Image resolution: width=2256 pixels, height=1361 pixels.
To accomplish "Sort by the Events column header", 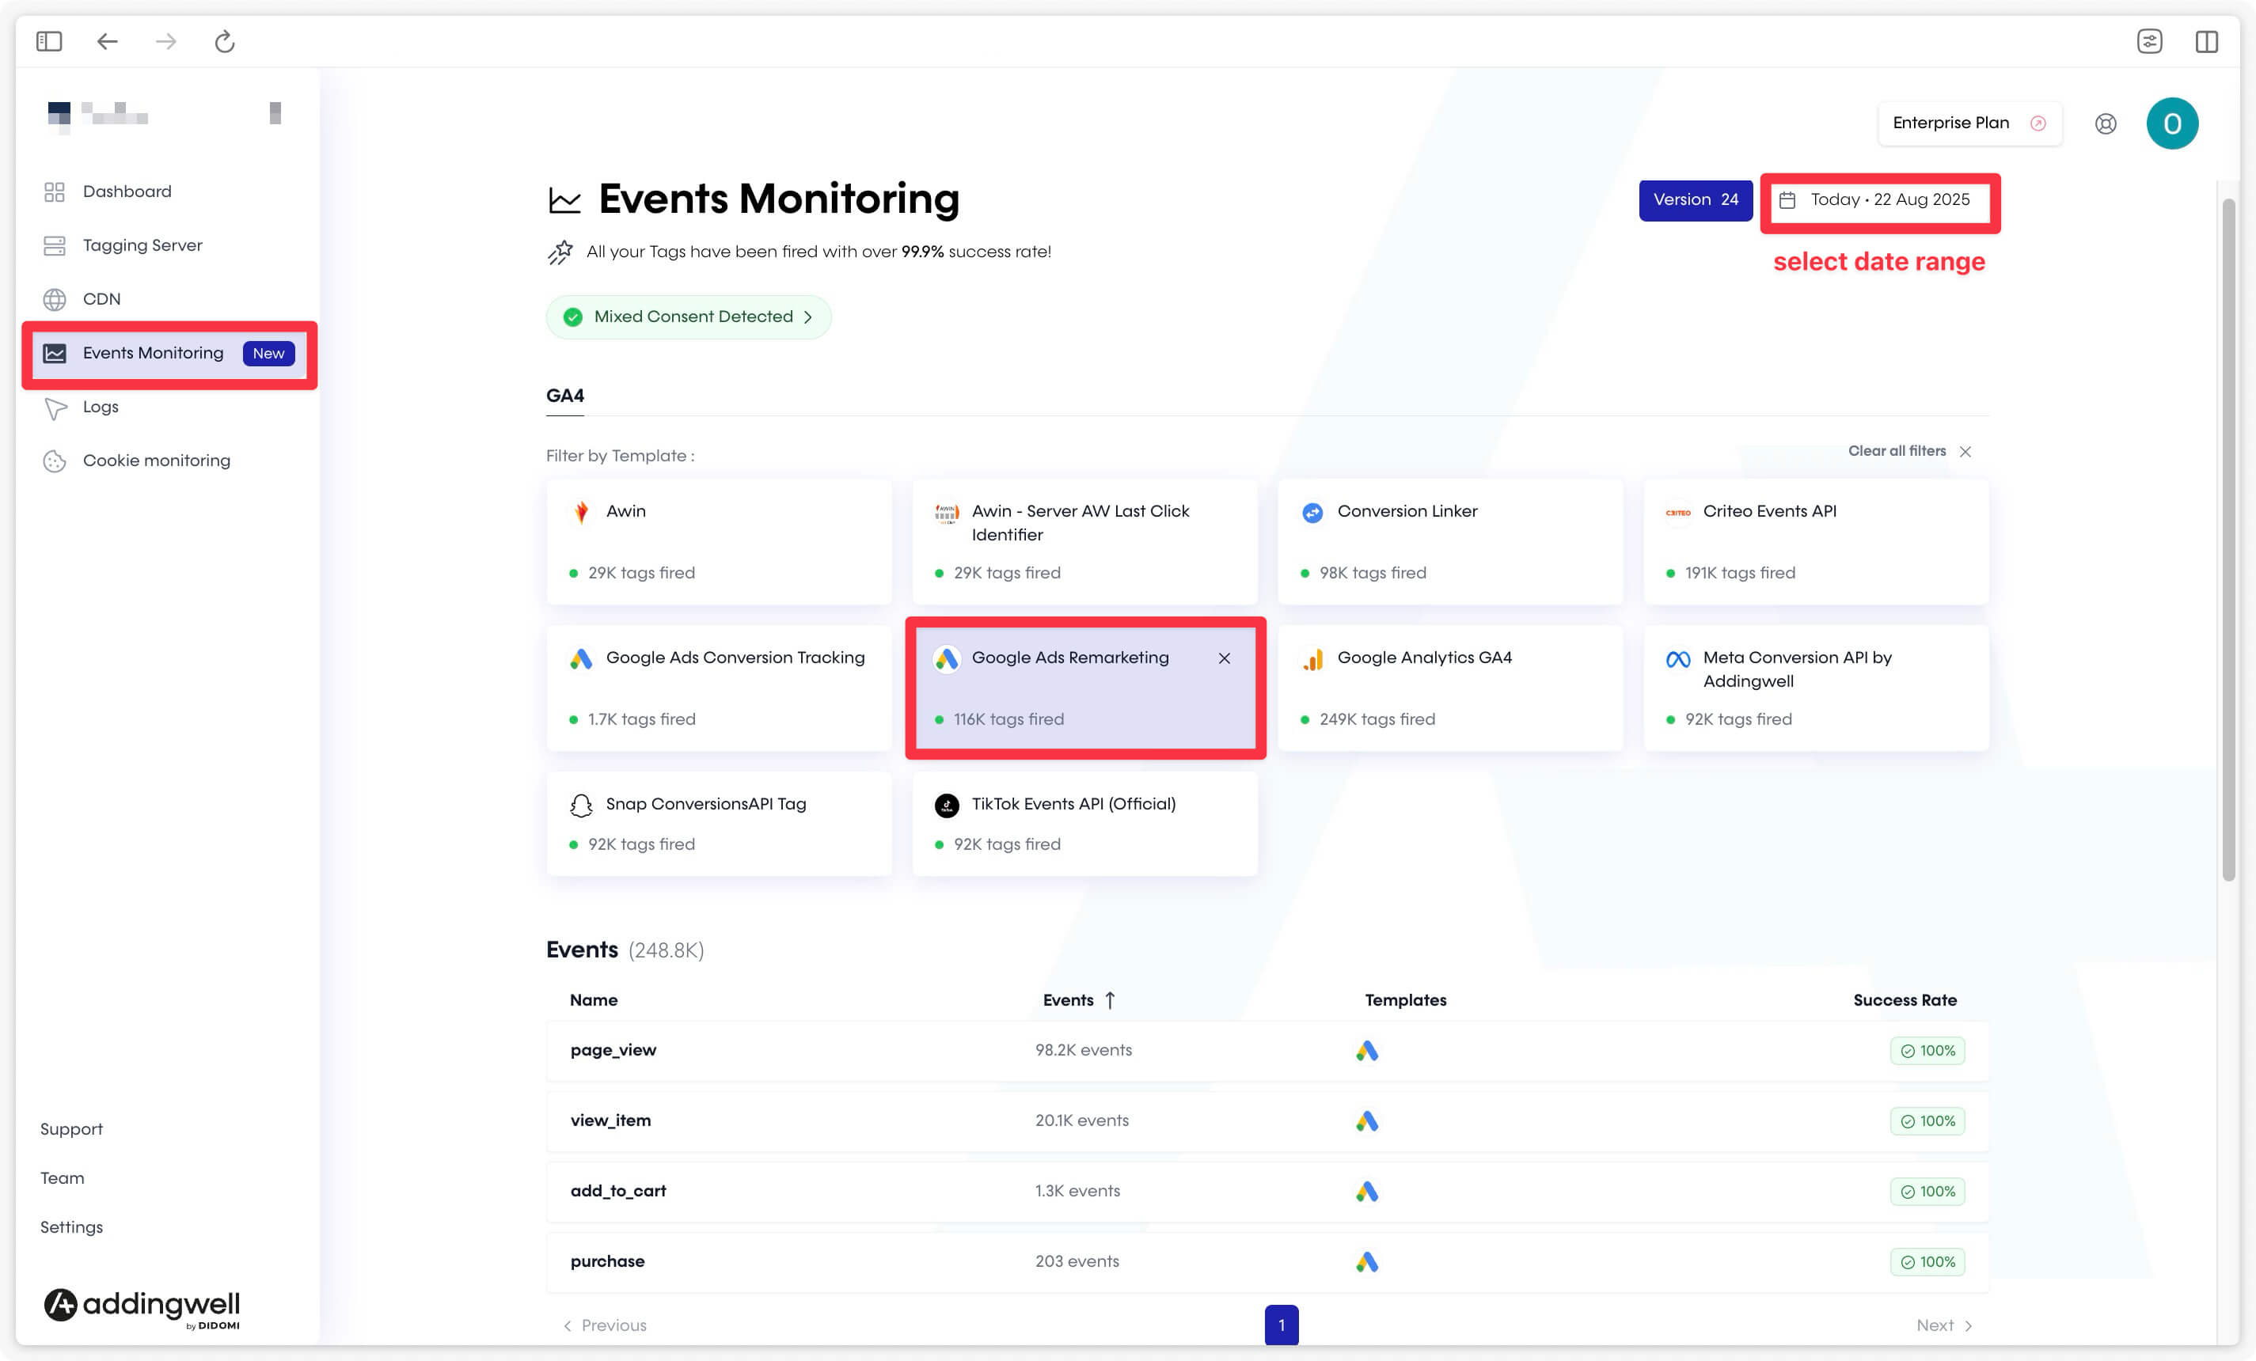I will tap(1079, 1000).
